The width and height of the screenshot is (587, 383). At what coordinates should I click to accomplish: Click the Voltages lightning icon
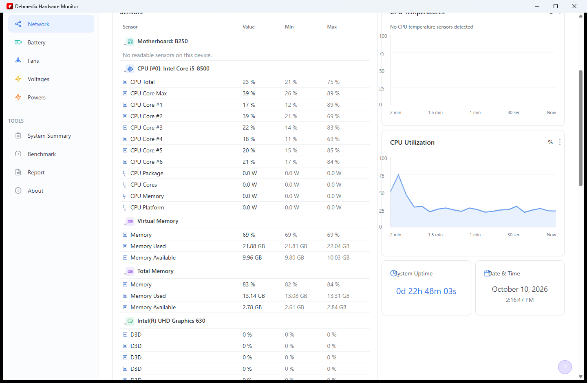[x=18, y=79]
